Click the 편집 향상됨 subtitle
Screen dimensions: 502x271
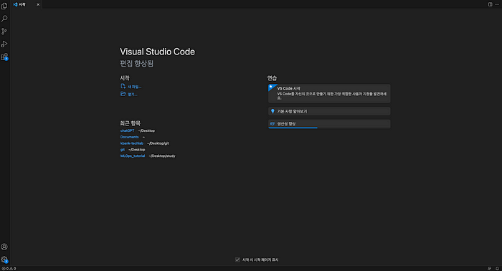(x=137, y=63)
